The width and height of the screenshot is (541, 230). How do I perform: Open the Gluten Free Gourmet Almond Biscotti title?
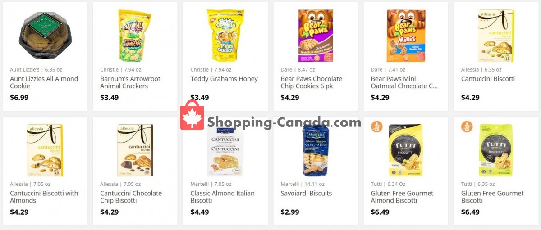coord(402,197)
